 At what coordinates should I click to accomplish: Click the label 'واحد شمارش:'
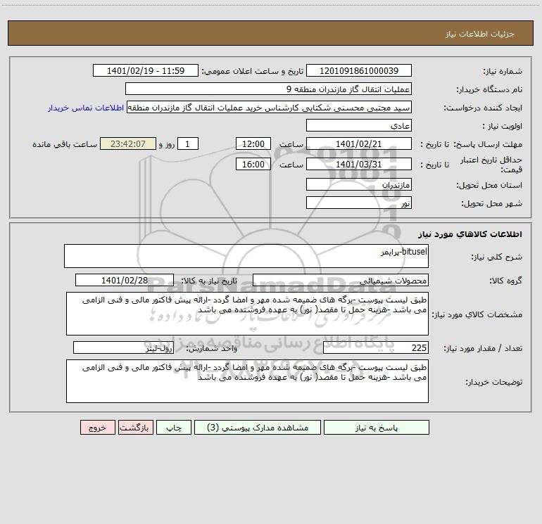coord(212,348)
